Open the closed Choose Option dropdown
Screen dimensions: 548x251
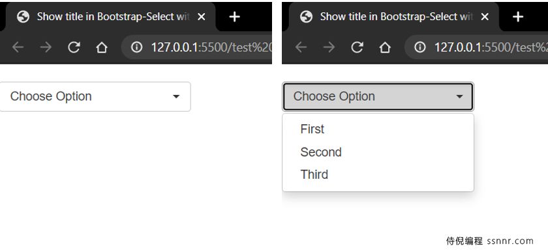coord(95,96)
